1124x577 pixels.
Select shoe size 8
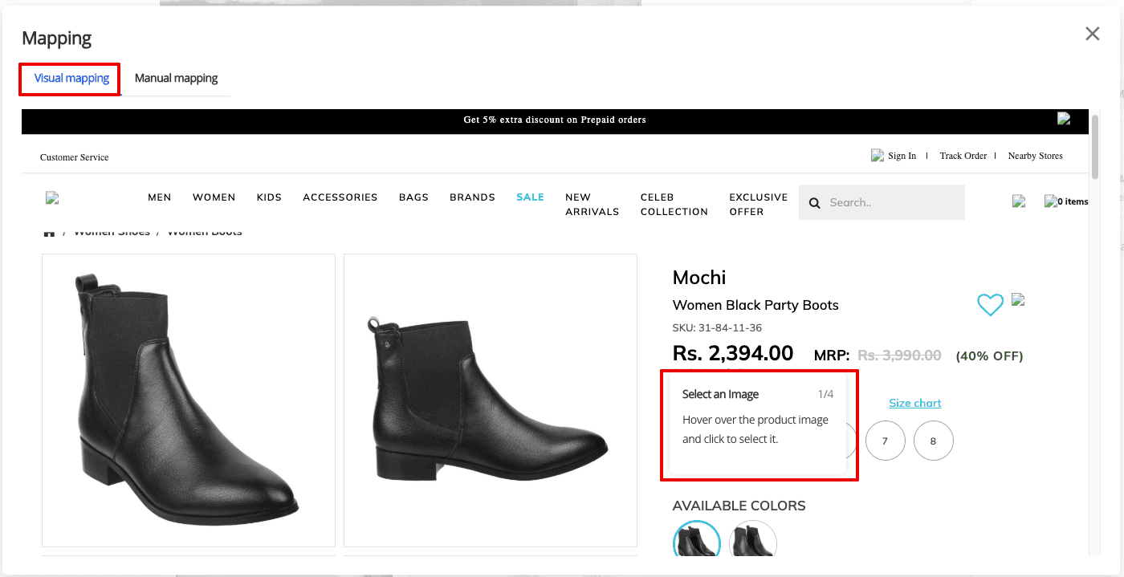933,441
